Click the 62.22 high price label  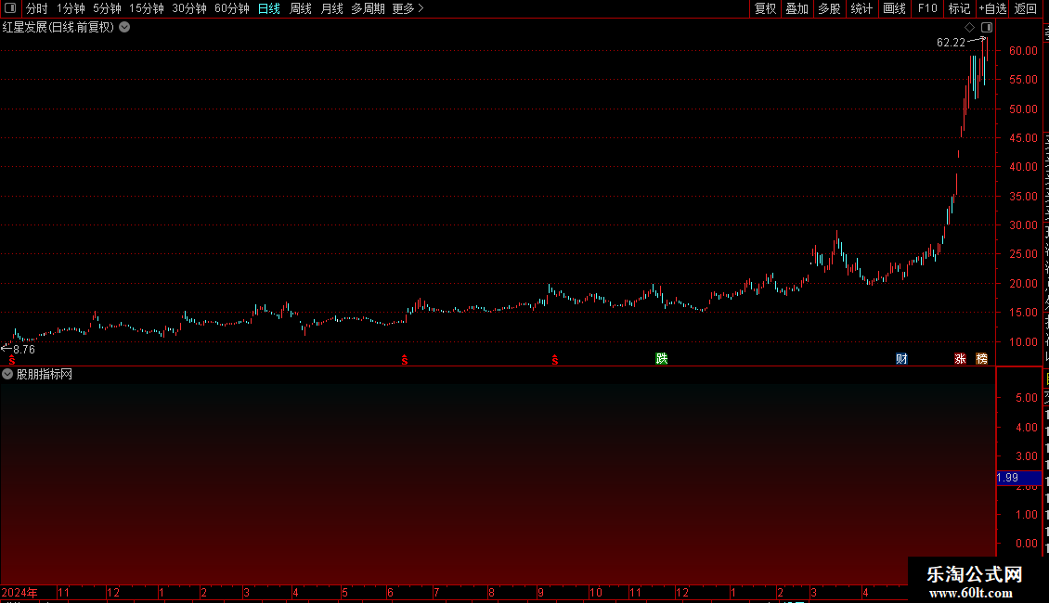click(951, 42)
